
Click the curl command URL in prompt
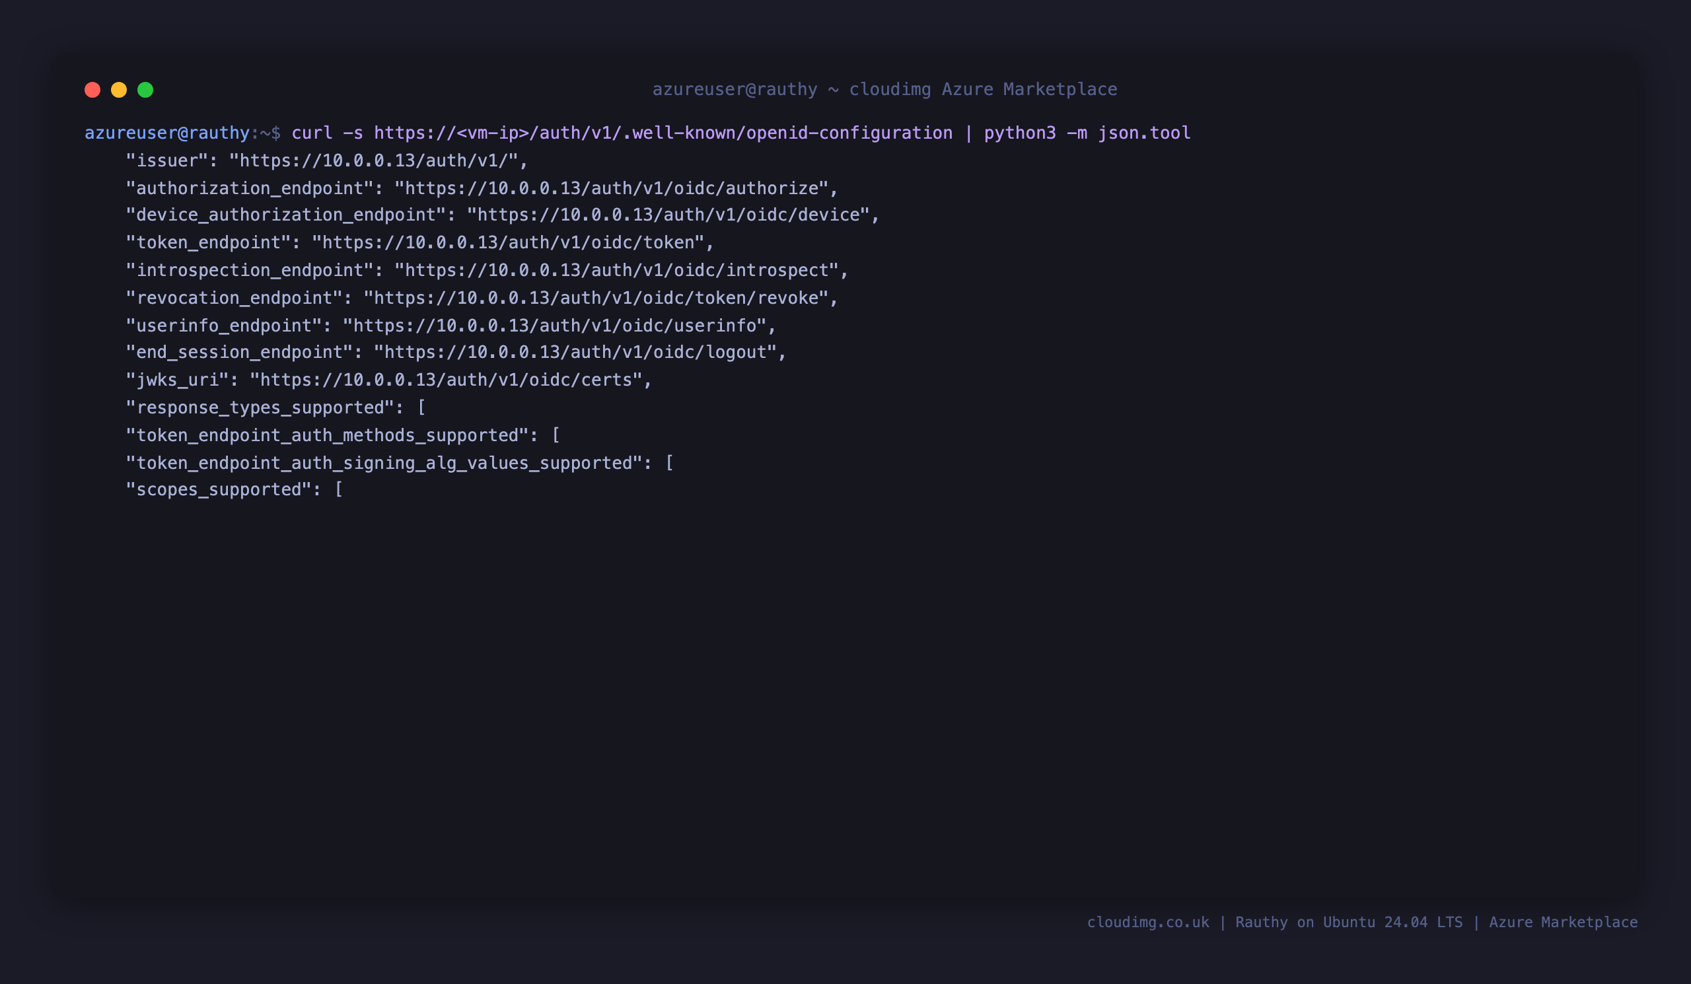663,133
